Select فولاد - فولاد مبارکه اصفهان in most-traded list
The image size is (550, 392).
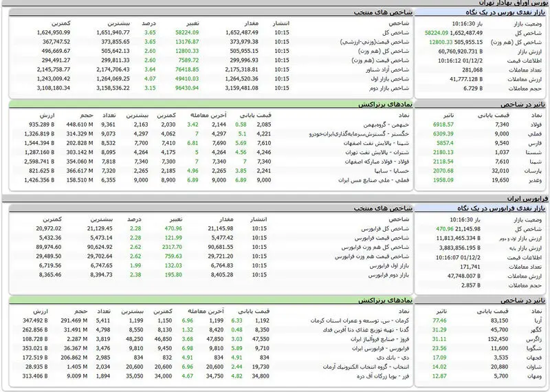(377, 162)
